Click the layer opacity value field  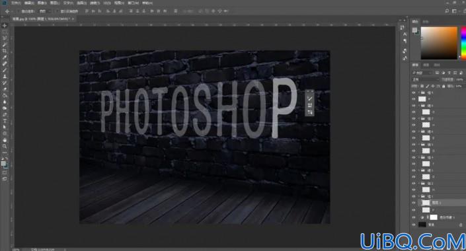[459, 80]
